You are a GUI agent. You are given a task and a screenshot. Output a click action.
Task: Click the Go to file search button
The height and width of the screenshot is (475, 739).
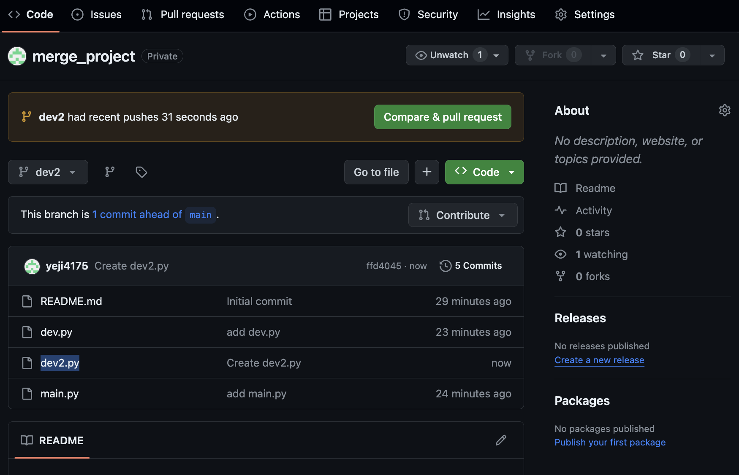coord(376,172)
